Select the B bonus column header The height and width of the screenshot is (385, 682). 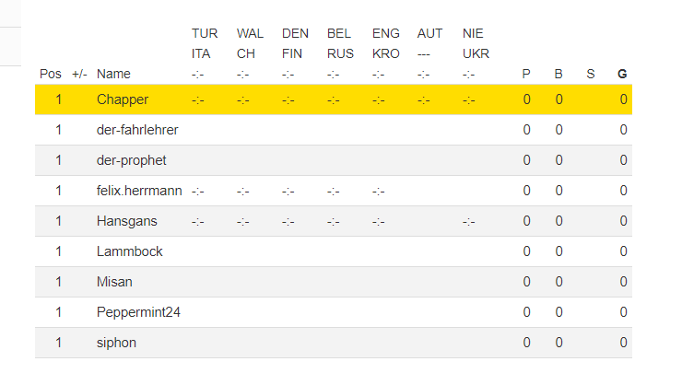click(x=559, y=74)
